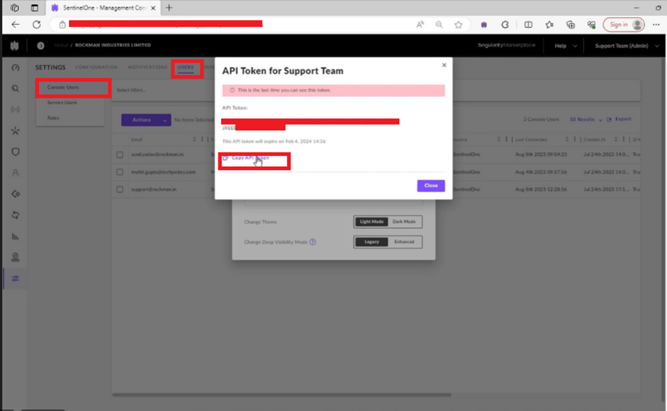Open the Automation icon above settings in sidebar
Image resolution: width=667 pixels, height=411 pixels.
[x=15, y=257]
